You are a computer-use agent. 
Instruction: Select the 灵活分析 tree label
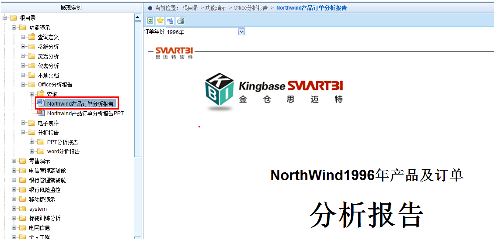click(48, 56)
